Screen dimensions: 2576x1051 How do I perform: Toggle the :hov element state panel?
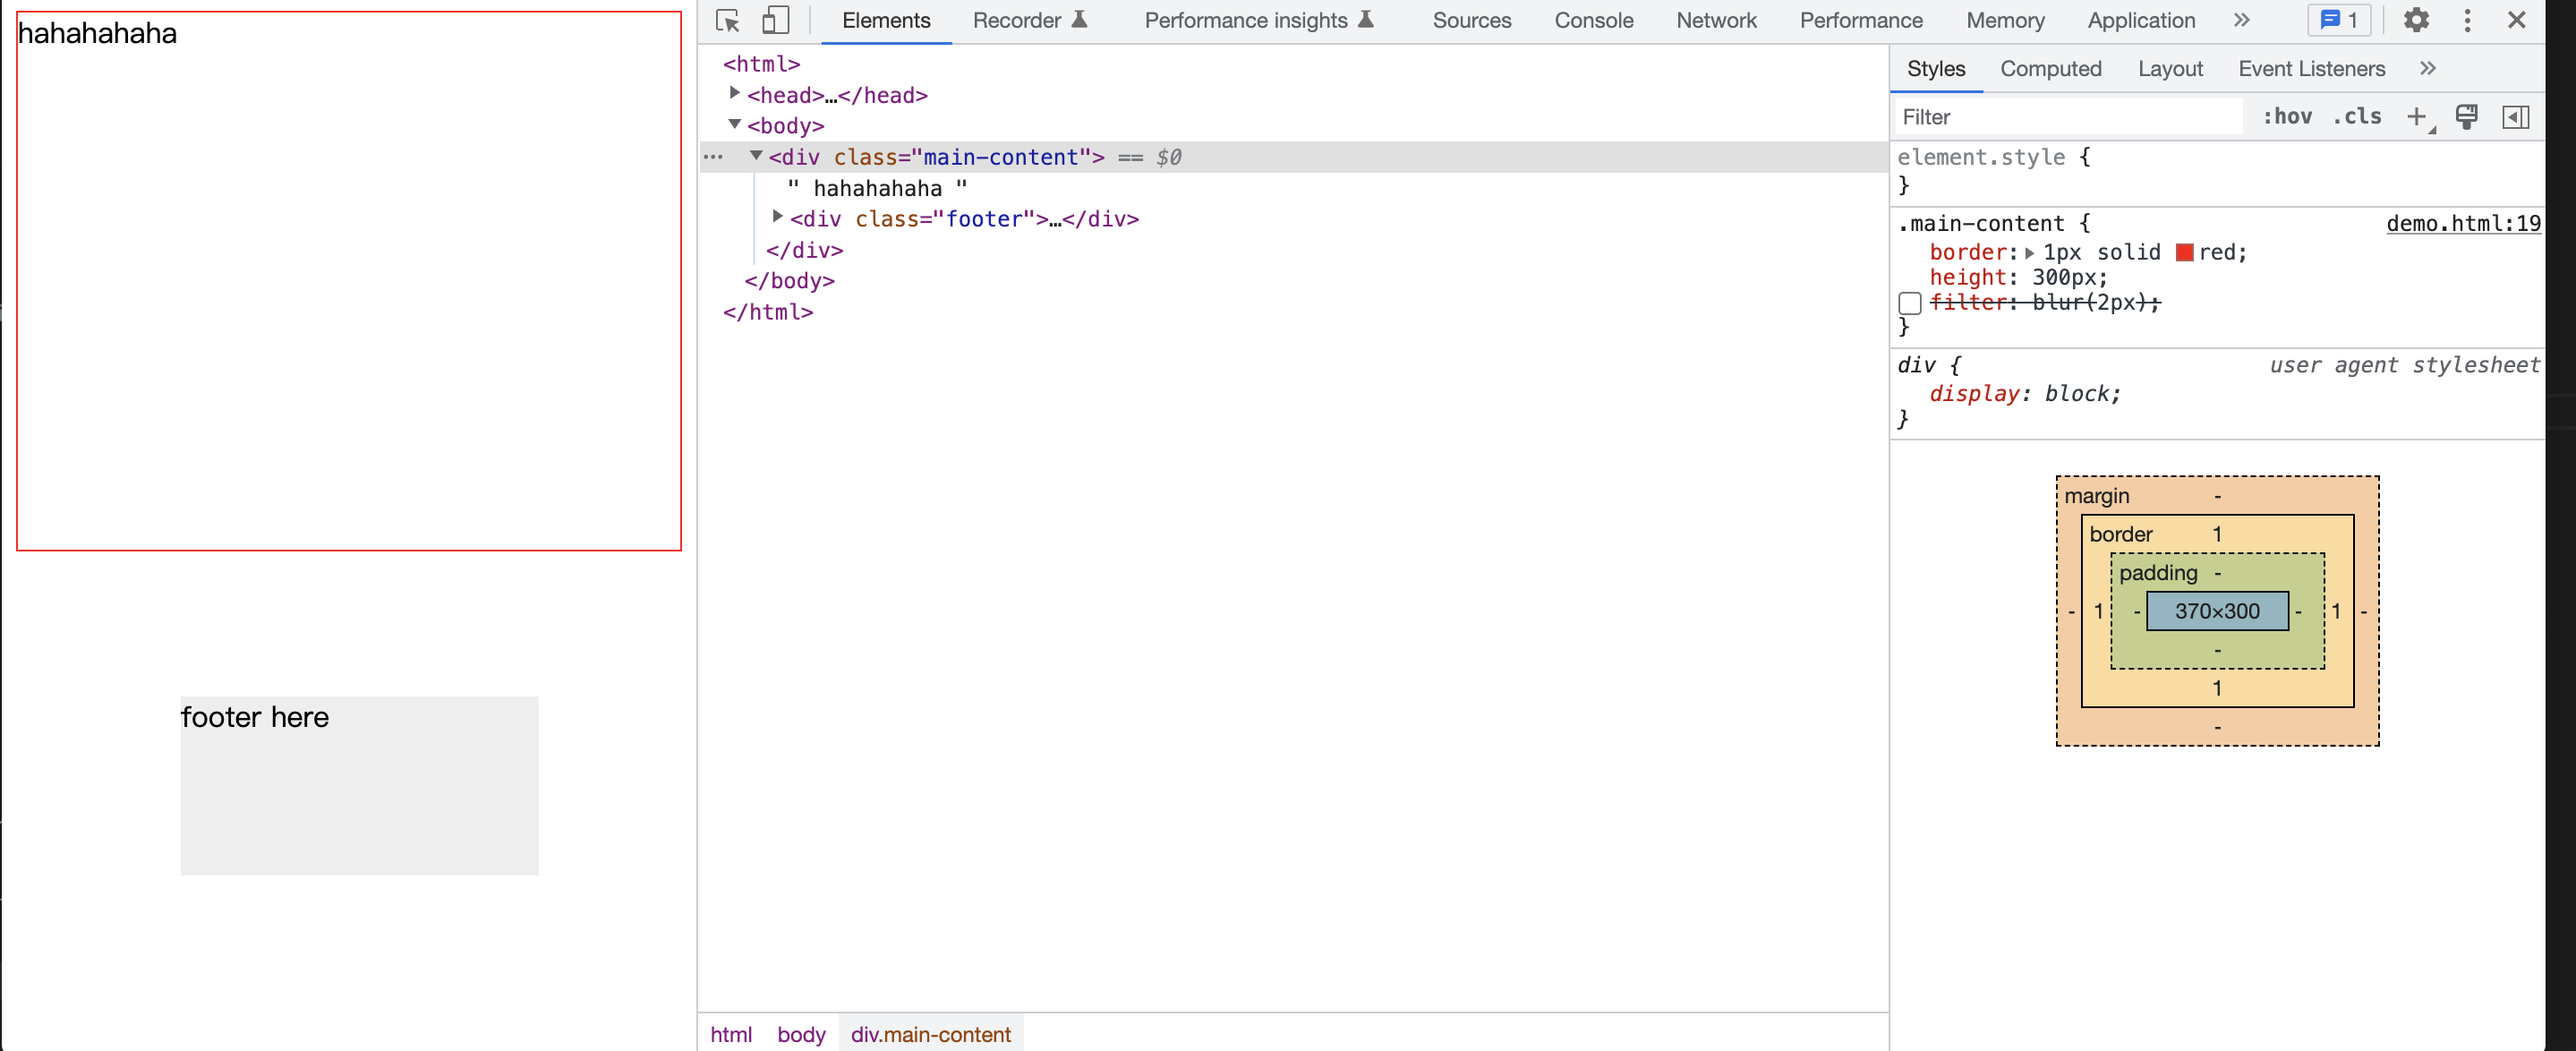pos(2287,117)
